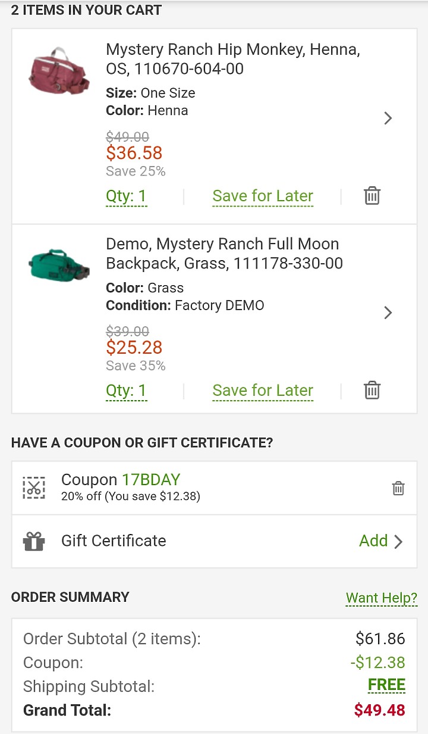
Task: Tap the gift box icon
Action: click(34, 541)
